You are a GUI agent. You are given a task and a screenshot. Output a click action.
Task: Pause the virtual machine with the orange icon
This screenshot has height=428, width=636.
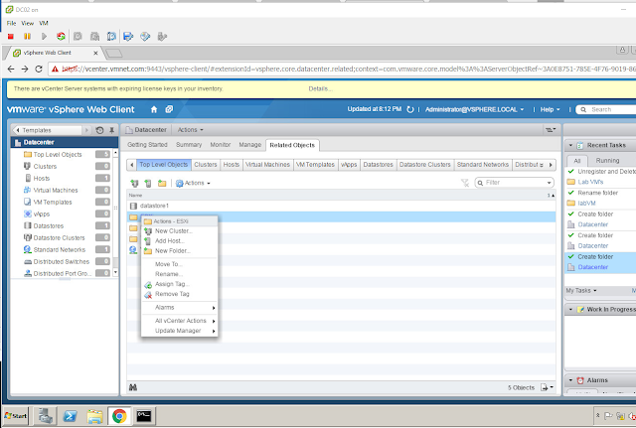click(x=27, y=37)
